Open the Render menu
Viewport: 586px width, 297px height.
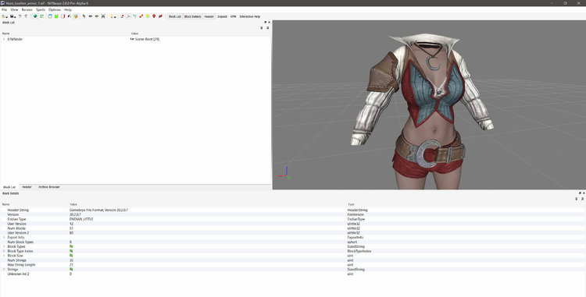click(x=27, y=9)
